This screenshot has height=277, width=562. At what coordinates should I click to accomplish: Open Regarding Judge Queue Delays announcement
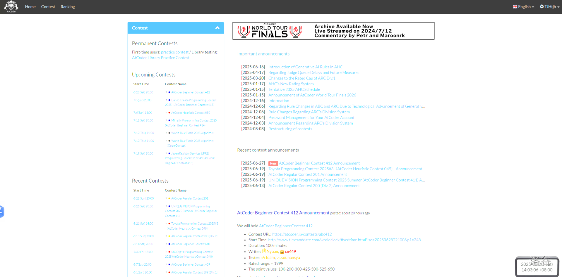[x=313, y=72]
